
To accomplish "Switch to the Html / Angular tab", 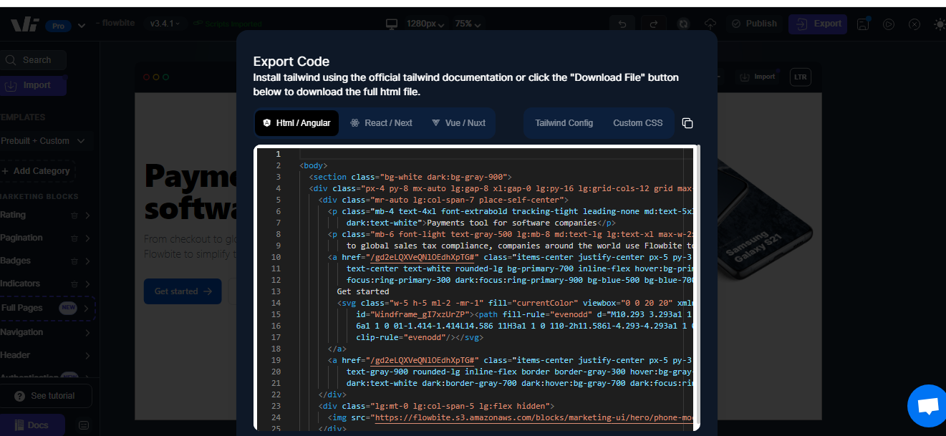I will point(296,123).
